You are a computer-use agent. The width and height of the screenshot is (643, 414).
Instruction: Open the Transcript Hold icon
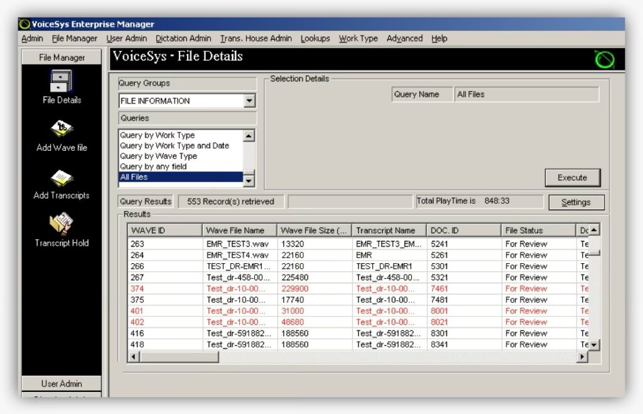coord(62,224)
